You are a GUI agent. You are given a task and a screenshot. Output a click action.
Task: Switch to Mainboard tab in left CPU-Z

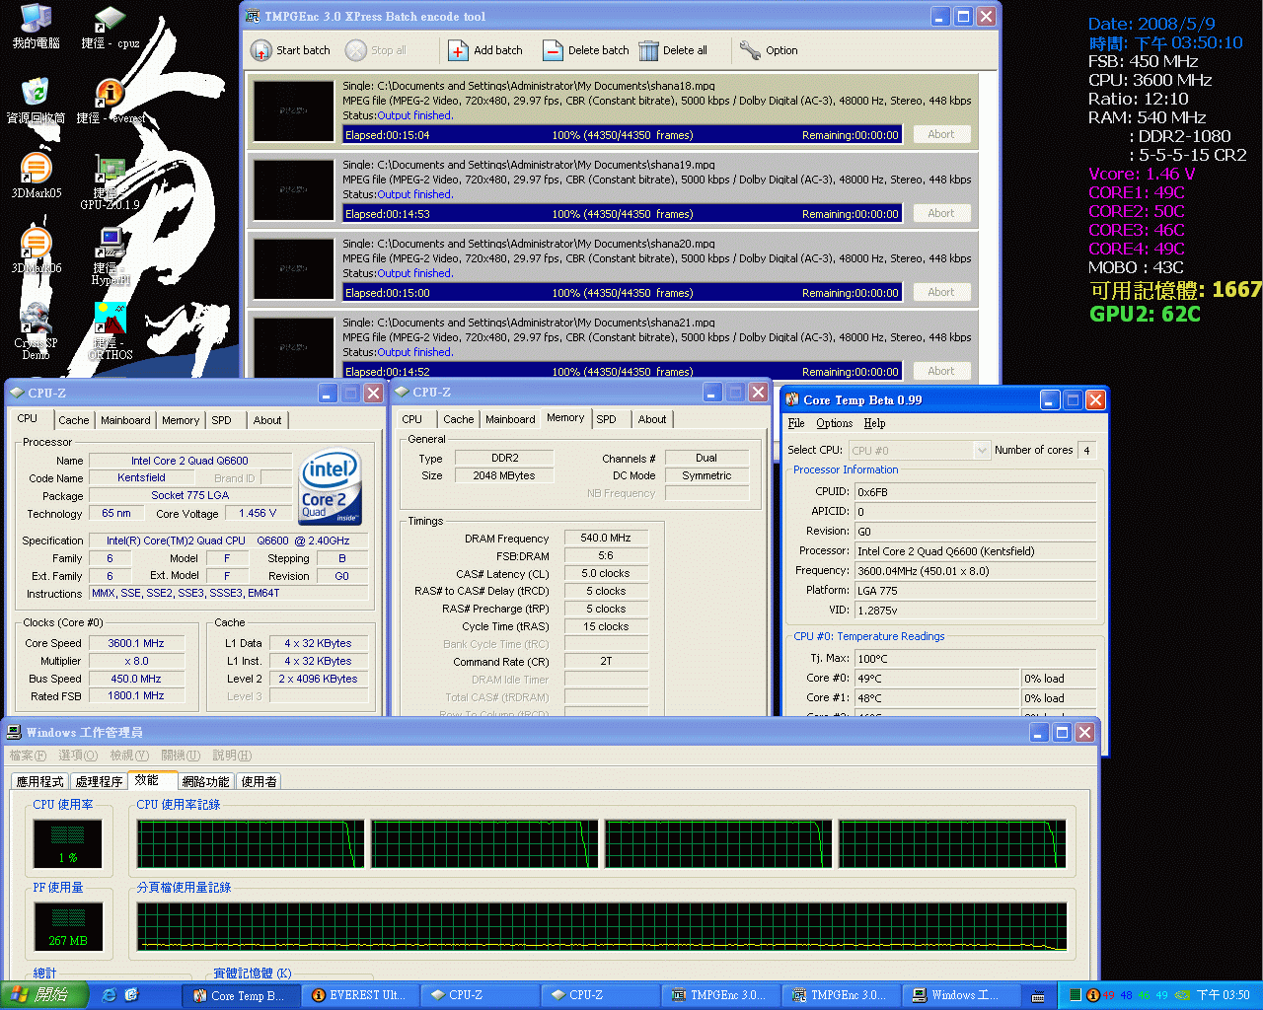(125, 420)
